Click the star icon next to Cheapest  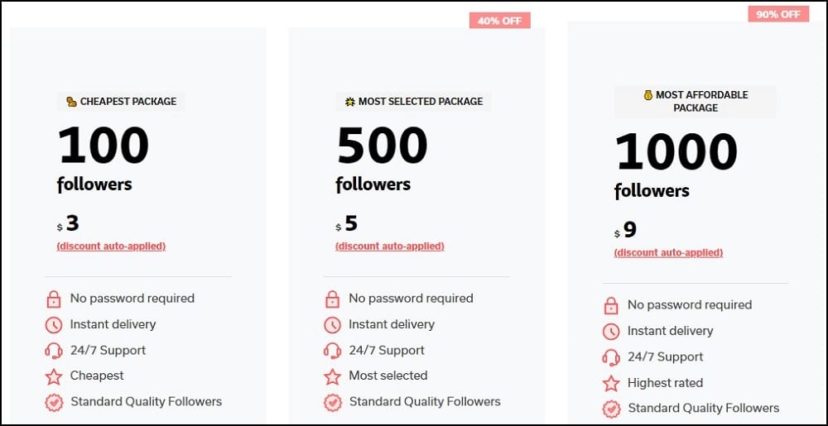(53, 376)
